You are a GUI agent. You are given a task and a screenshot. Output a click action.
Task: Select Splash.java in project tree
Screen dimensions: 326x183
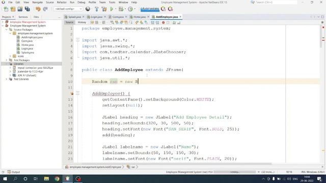coord(28,52)
